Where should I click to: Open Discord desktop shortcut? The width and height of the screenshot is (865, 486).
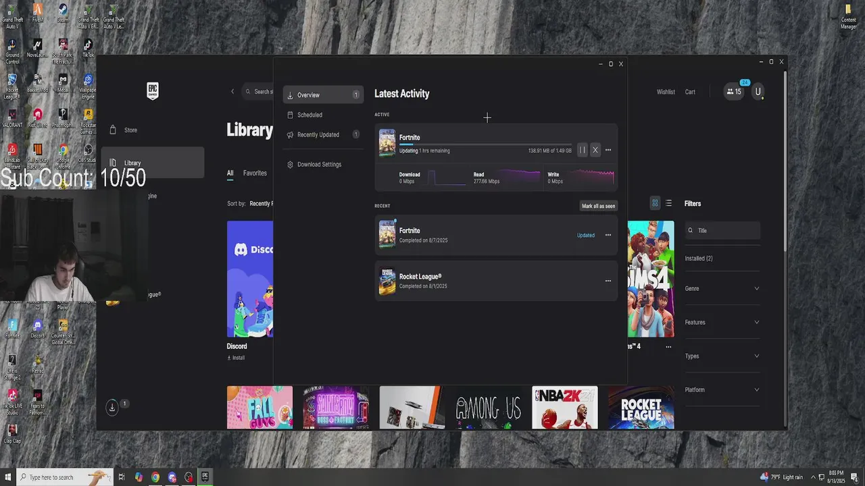tap(37, 329)
